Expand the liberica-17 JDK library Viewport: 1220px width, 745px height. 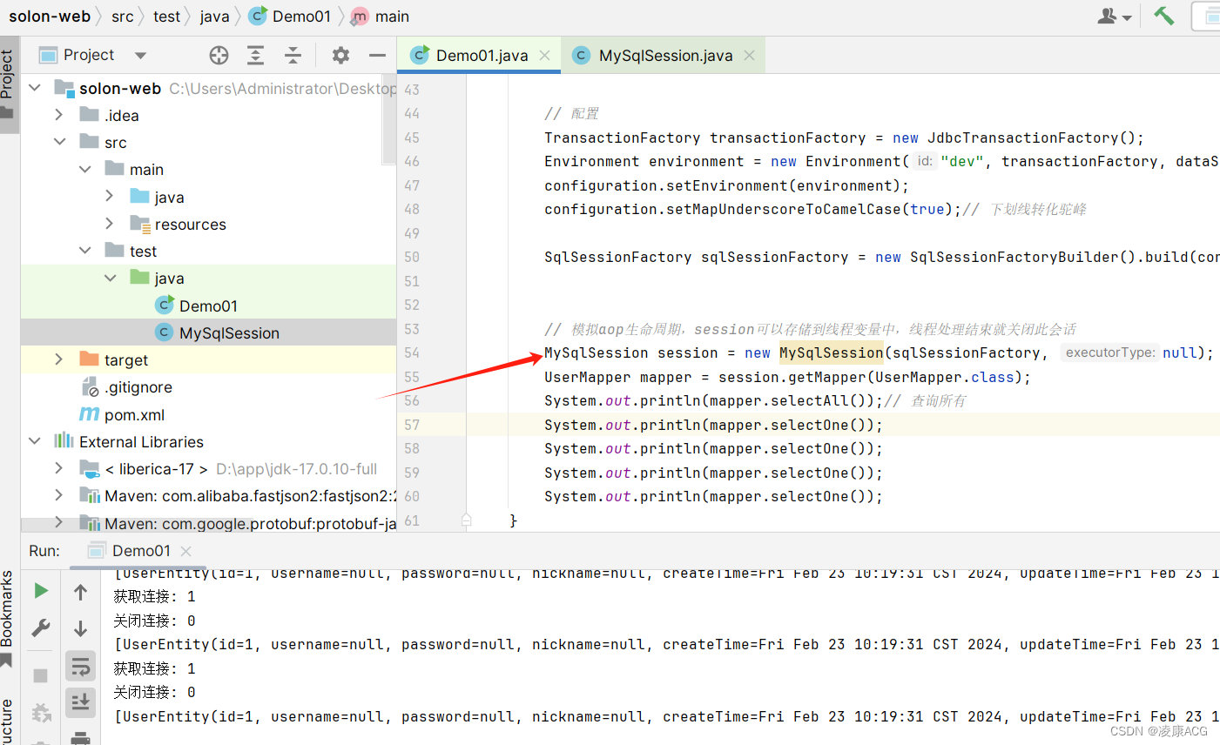[x=59, y=468]
